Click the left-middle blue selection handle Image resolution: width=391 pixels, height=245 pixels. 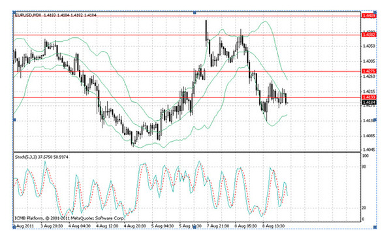[14, 120]
